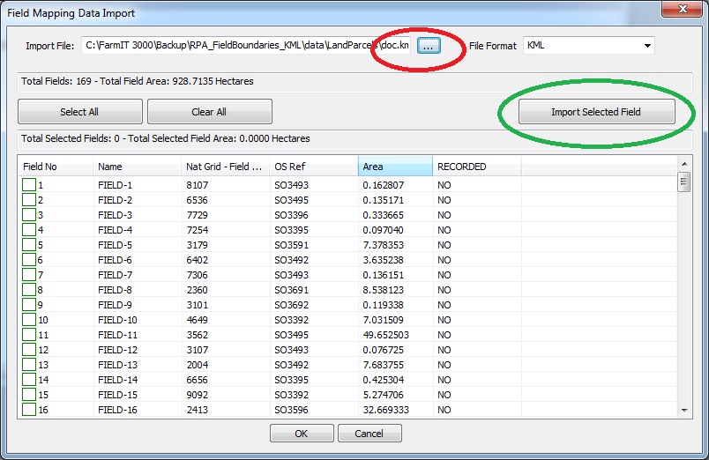This screenshot has width=709, height=460.
Task: Click area value 8.538123
Action: (x=383, y=290)
